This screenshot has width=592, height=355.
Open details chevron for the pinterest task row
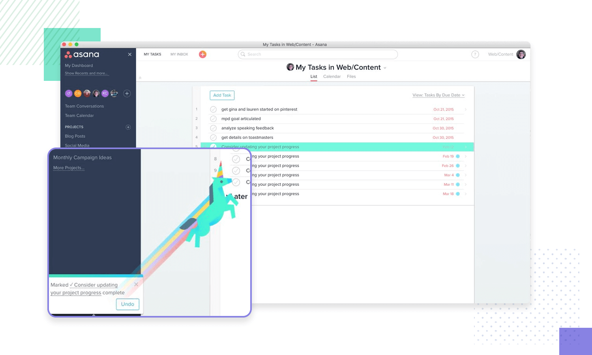pyautogui.click(x=466, y=109)
